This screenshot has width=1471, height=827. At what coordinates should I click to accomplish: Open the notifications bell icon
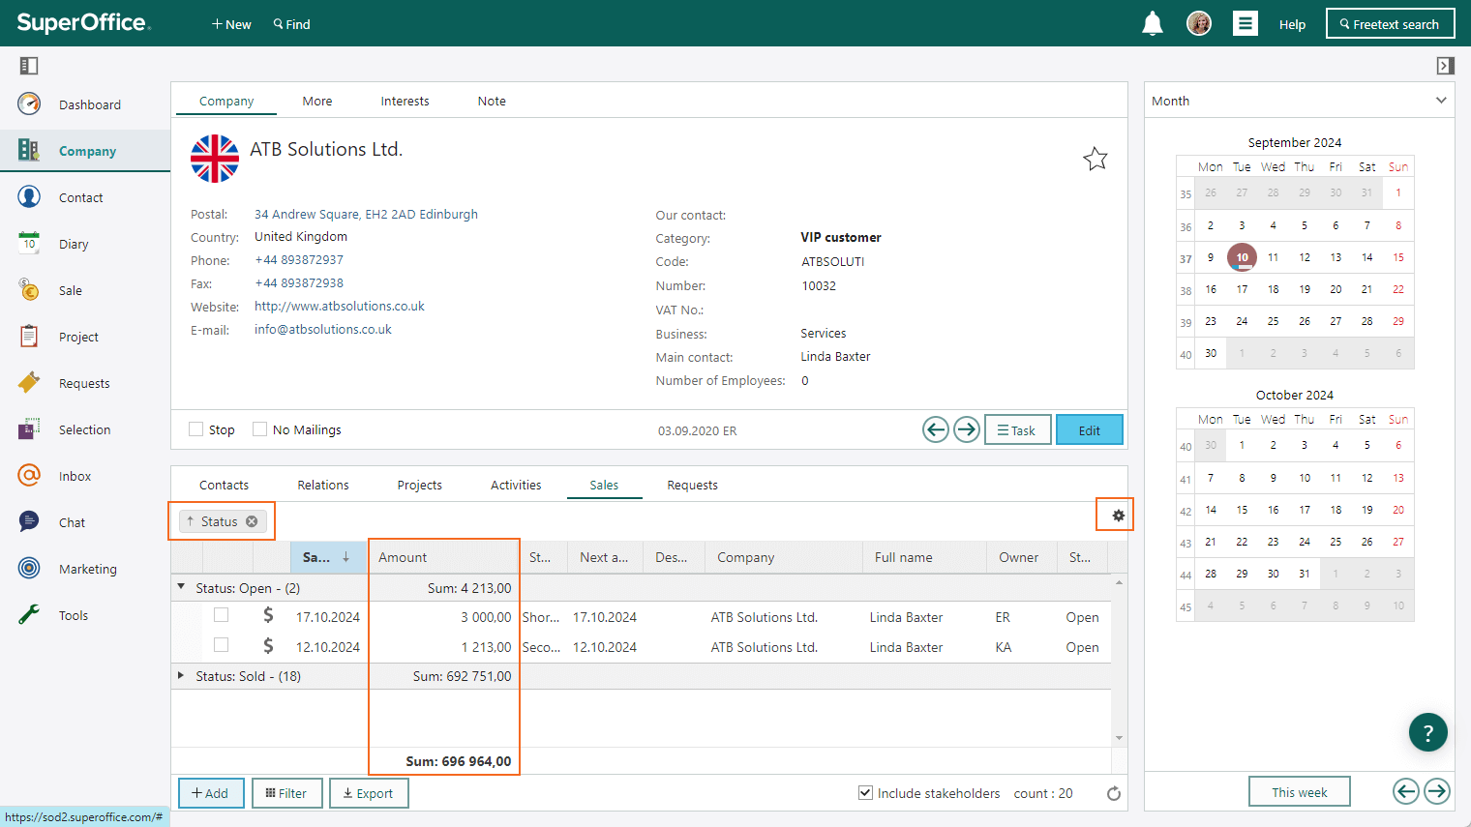pos(1152,23)
